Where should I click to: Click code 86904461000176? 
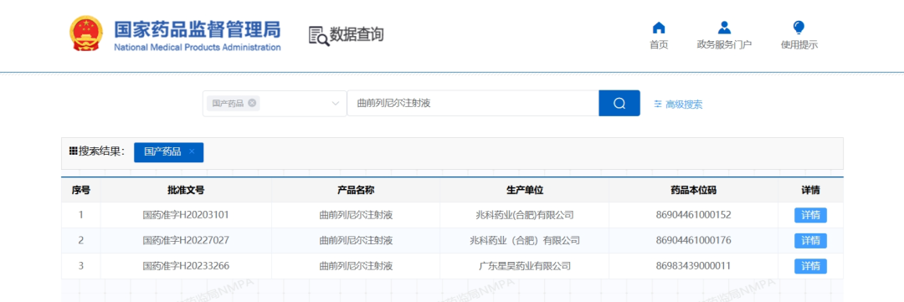(694, 240)
